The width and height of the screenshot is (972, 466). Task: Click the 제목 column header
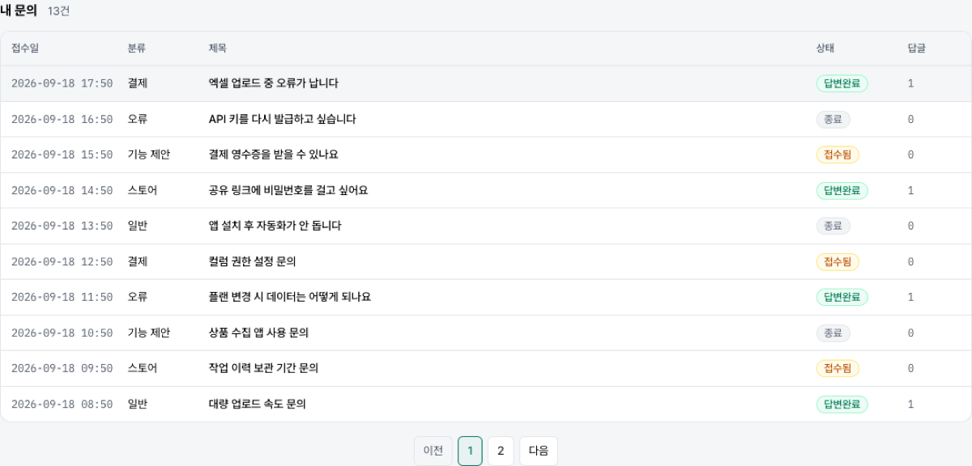(218, 49)
